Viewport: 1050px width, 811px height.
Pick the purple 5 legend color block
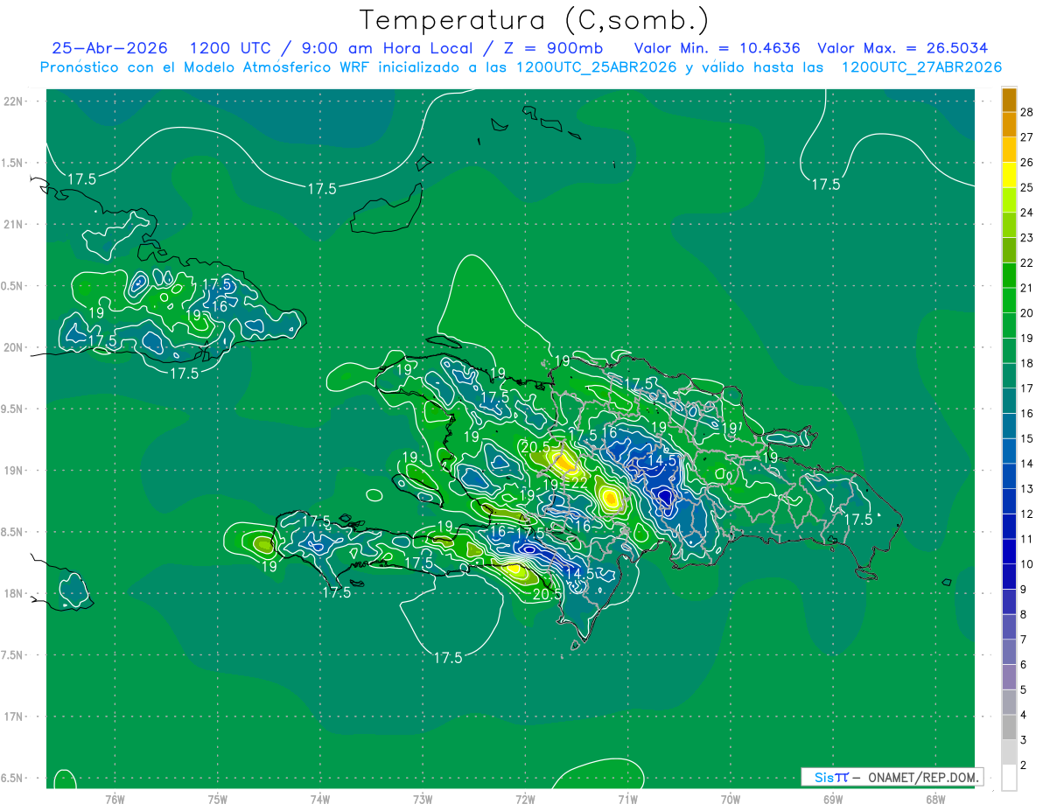(x=1009, y=677)
